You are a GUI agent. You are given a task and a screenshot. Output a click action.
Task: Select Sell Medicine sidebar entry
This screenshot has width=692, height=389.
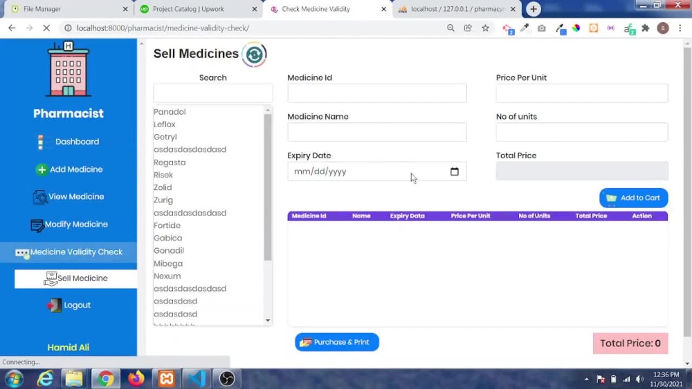pyautogui.click(x=75, y=278)
